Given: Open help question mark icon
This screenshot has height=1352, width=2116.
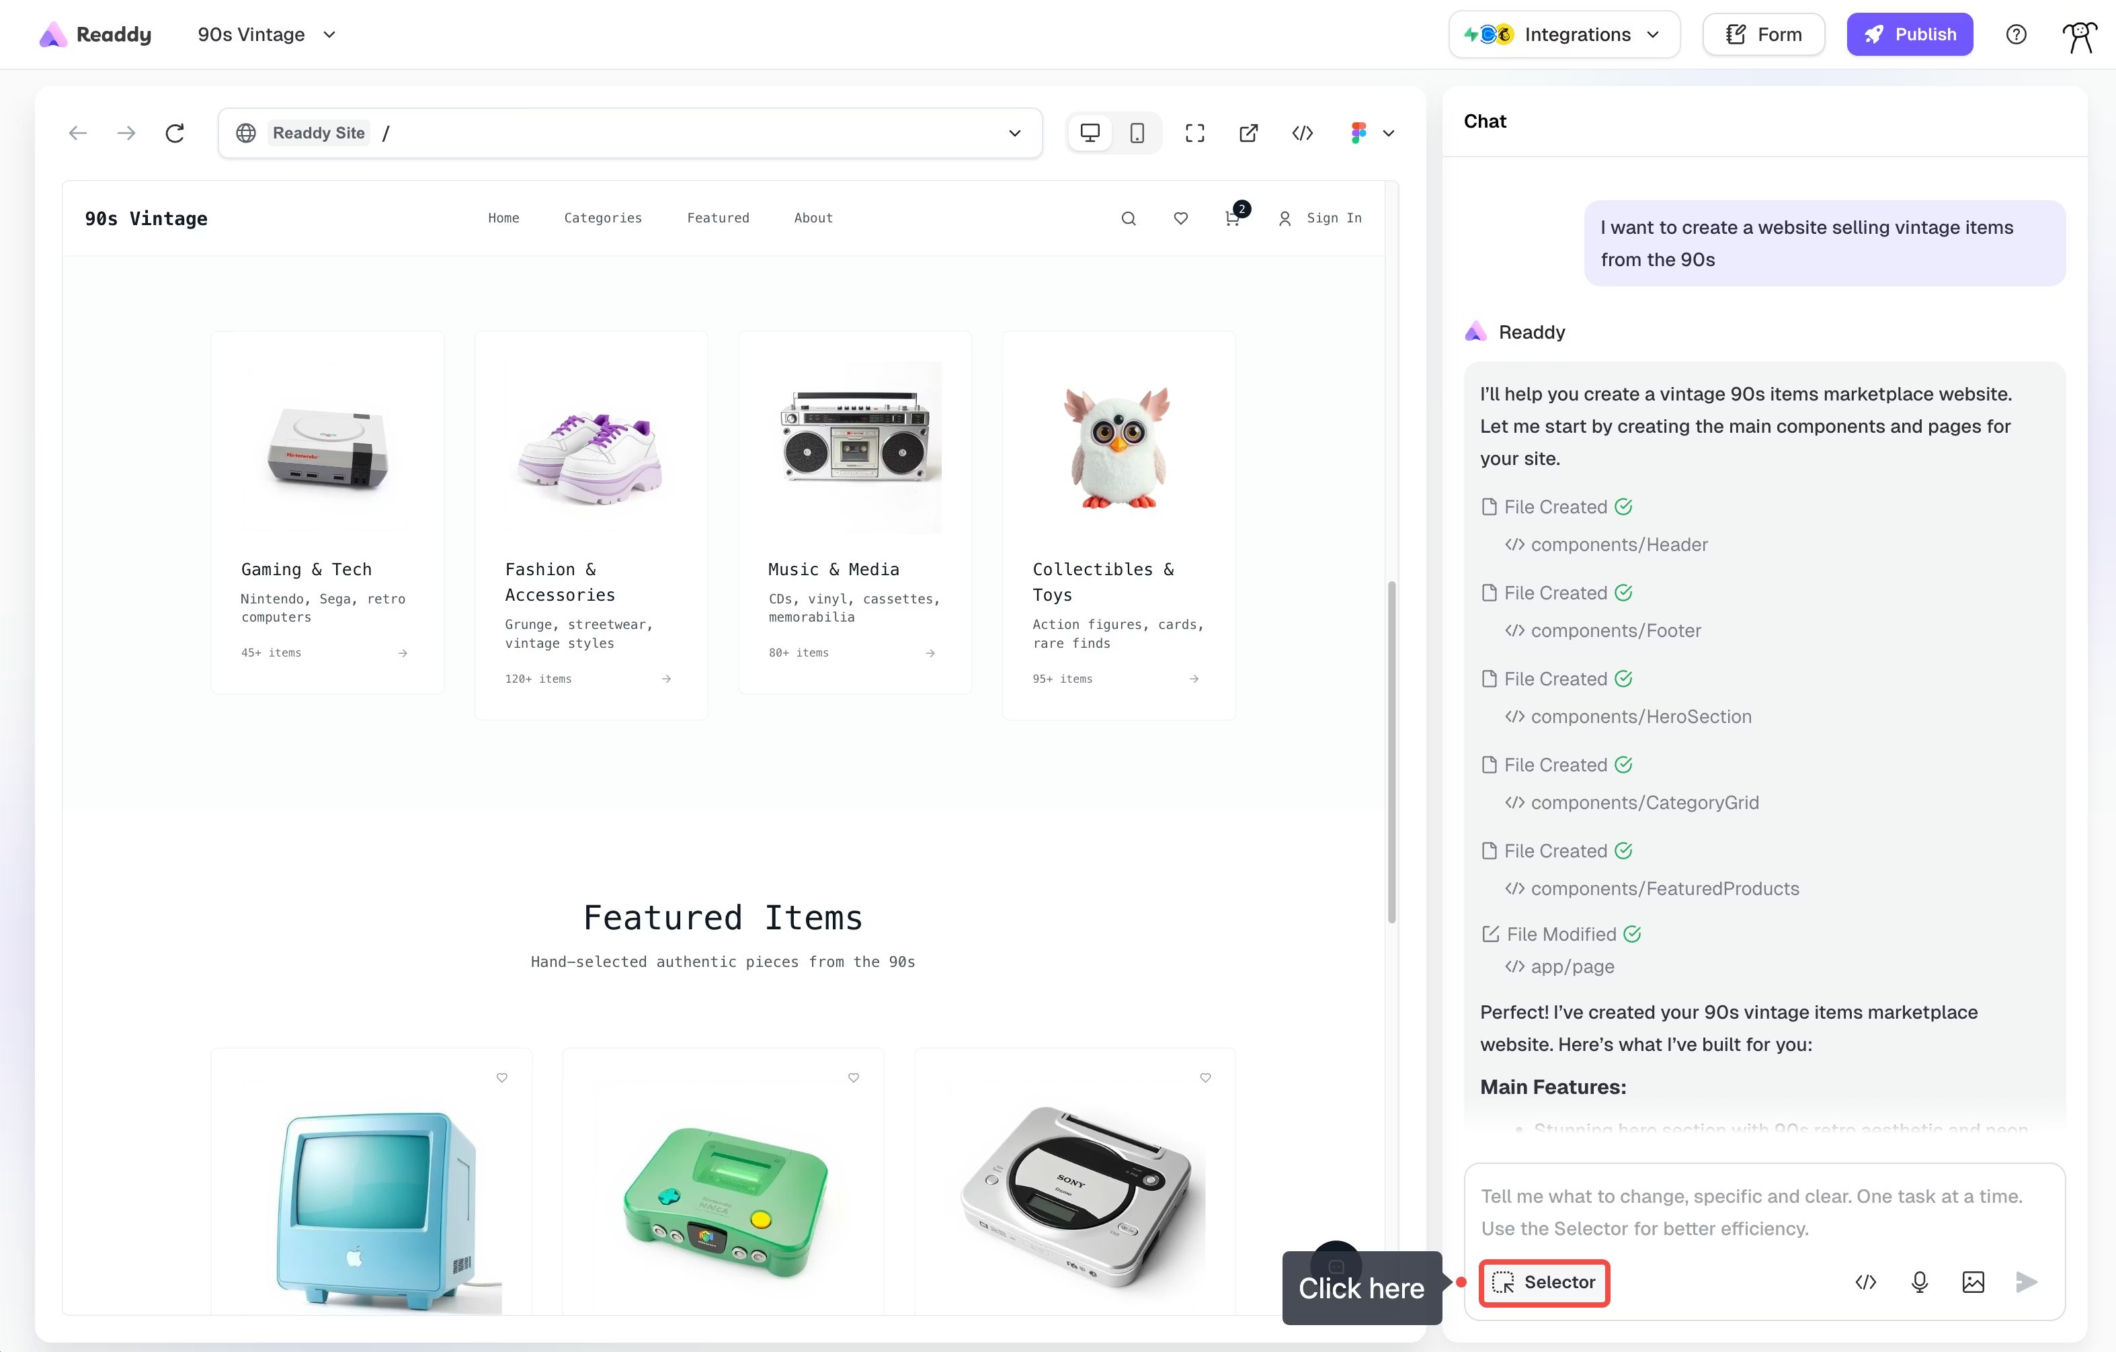Looking at the screenshot, I should pyautogui.click(x=2016, y=34).
